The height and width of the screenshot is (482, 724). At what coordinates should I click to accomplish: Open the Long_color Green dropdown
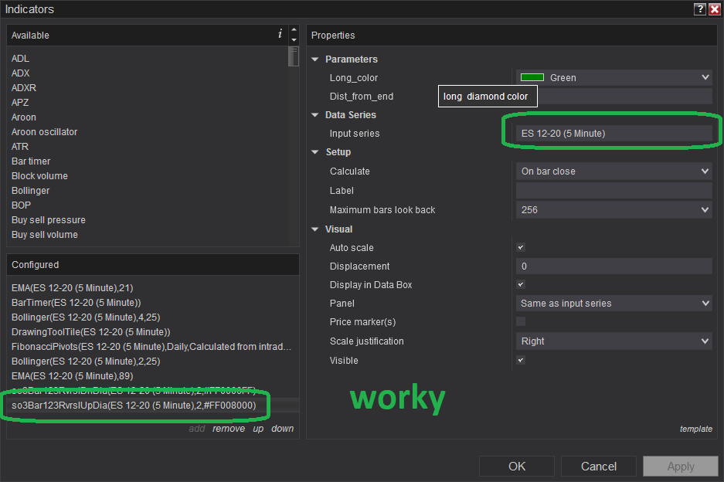tap(614, 77)
